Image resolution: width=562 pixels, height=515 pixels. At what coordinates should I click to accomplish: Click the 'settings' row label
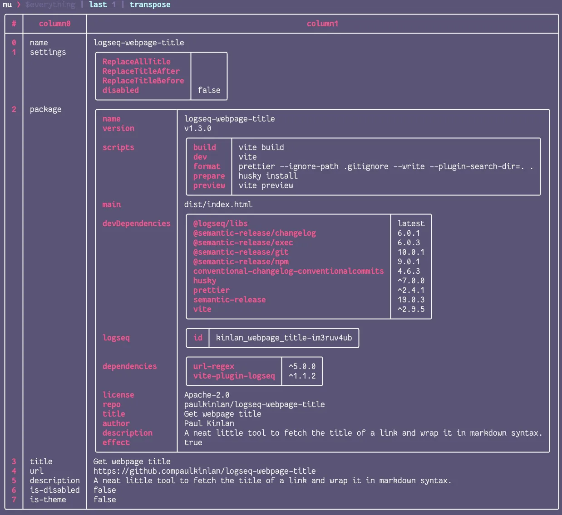(48, 52)
